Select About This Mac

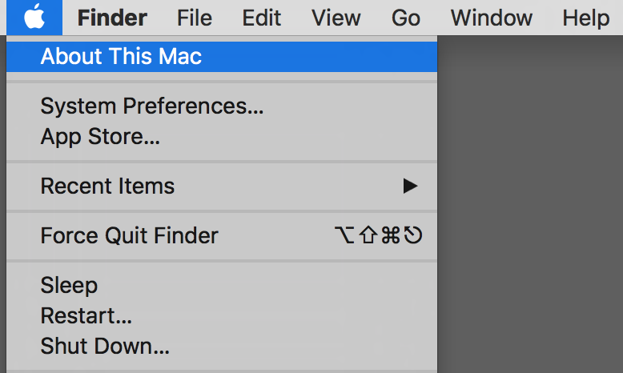pos(222,56)
